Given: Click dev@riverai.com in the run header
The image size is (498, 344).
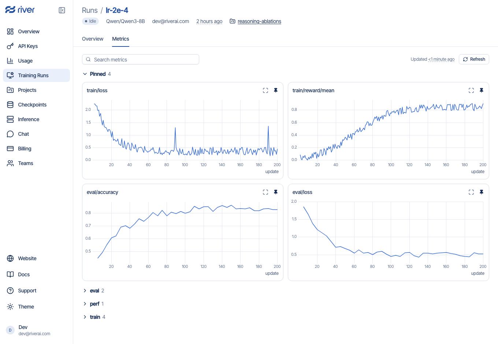Looking at the screenshot, I should [171, 21].
